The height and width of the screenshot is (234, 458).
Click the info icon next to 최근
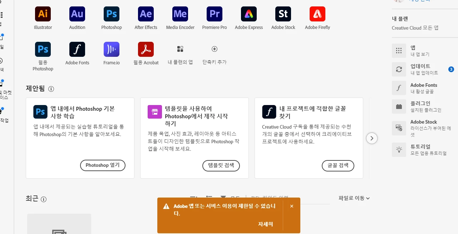(44, 199)
